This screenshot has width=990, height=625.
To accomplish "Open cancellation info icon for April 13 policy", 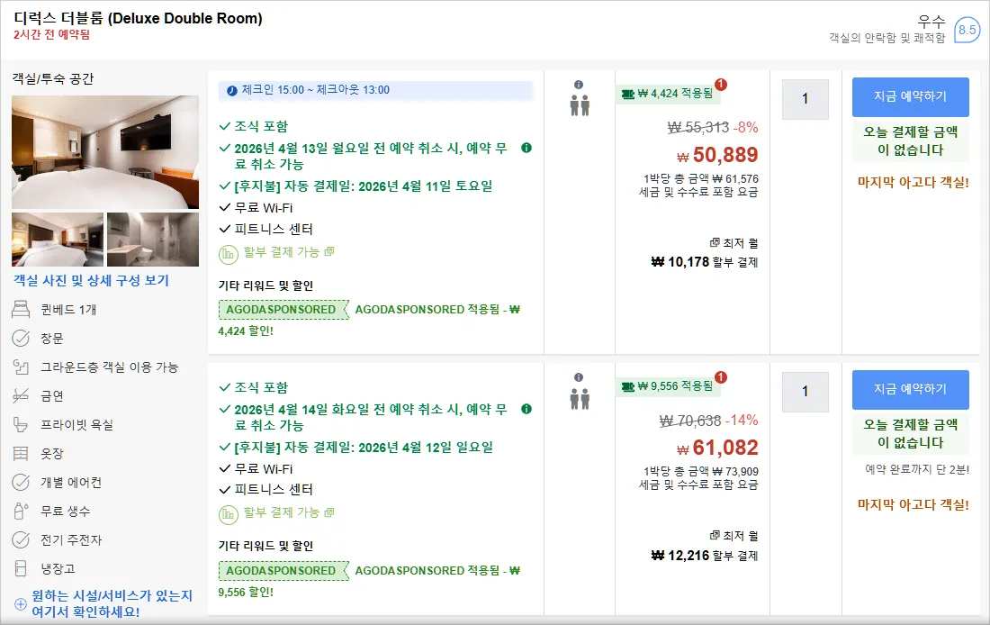I will pyautogui.click(x=526, y=148).
